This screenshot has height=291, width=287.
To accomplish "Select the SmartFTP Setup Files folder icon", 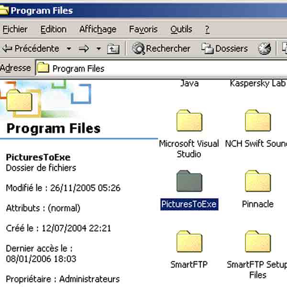I will pos(258,241).
